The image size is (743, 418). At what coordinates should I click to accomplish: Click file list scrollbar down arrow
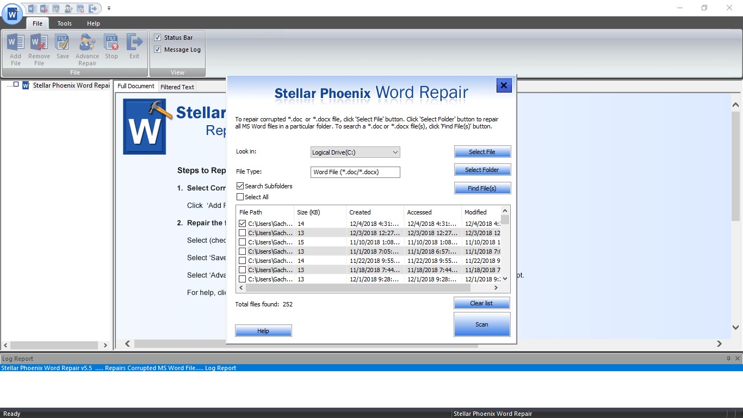505,279
